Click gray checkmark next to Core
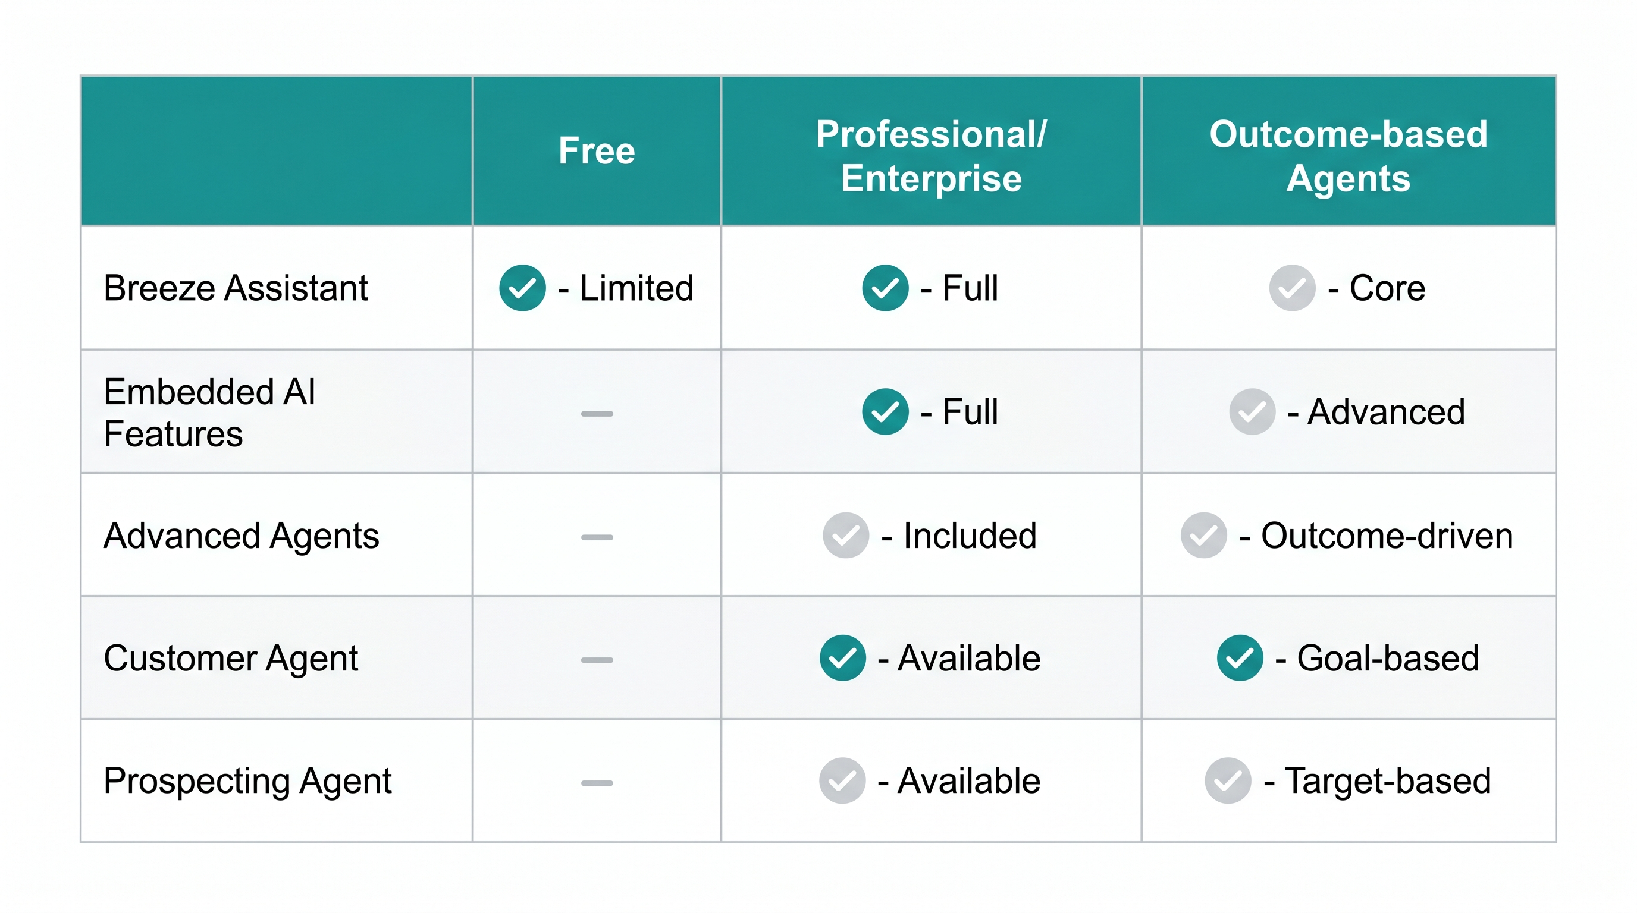Viewport: 1637px width, 913px height. 1292,288
